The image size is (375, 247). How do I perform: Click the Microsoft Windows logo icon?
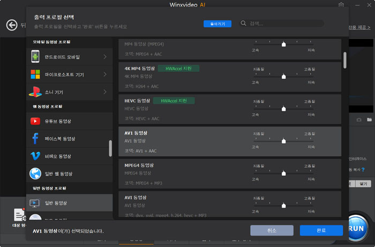(35, 74)
